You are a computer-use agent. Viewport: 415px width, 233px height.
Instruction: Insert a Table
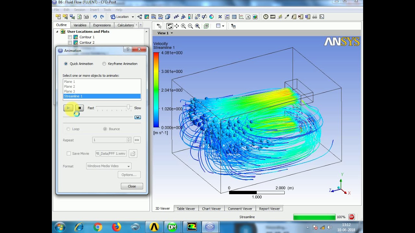tap(234, 17)
